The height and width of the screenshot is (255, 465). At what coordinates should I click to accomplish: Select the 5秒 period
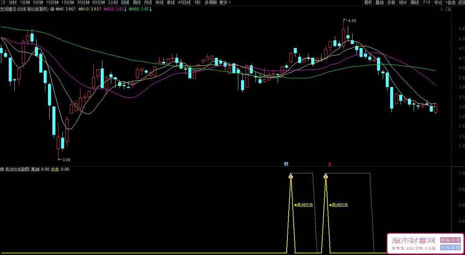point(198,2)
